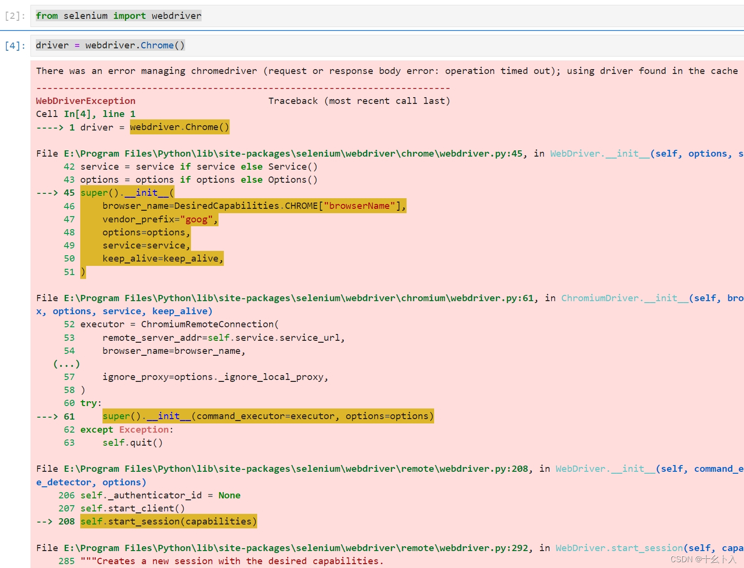Click self.start_client() on line 207
The height and width of the screenshot is (568, 744).
pos(132,508)
